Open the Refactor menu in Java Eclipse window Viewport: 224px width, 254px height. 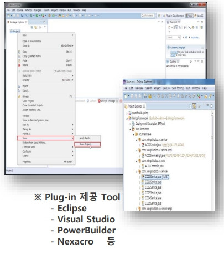tap(28, 10)
